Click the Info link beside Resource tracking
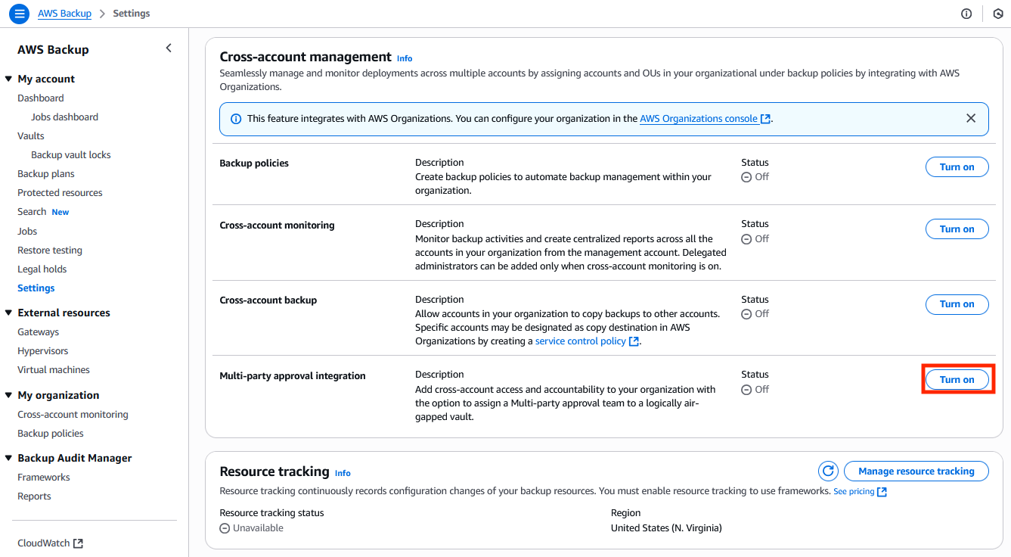 pyautogui.click(x=343, y=473)
